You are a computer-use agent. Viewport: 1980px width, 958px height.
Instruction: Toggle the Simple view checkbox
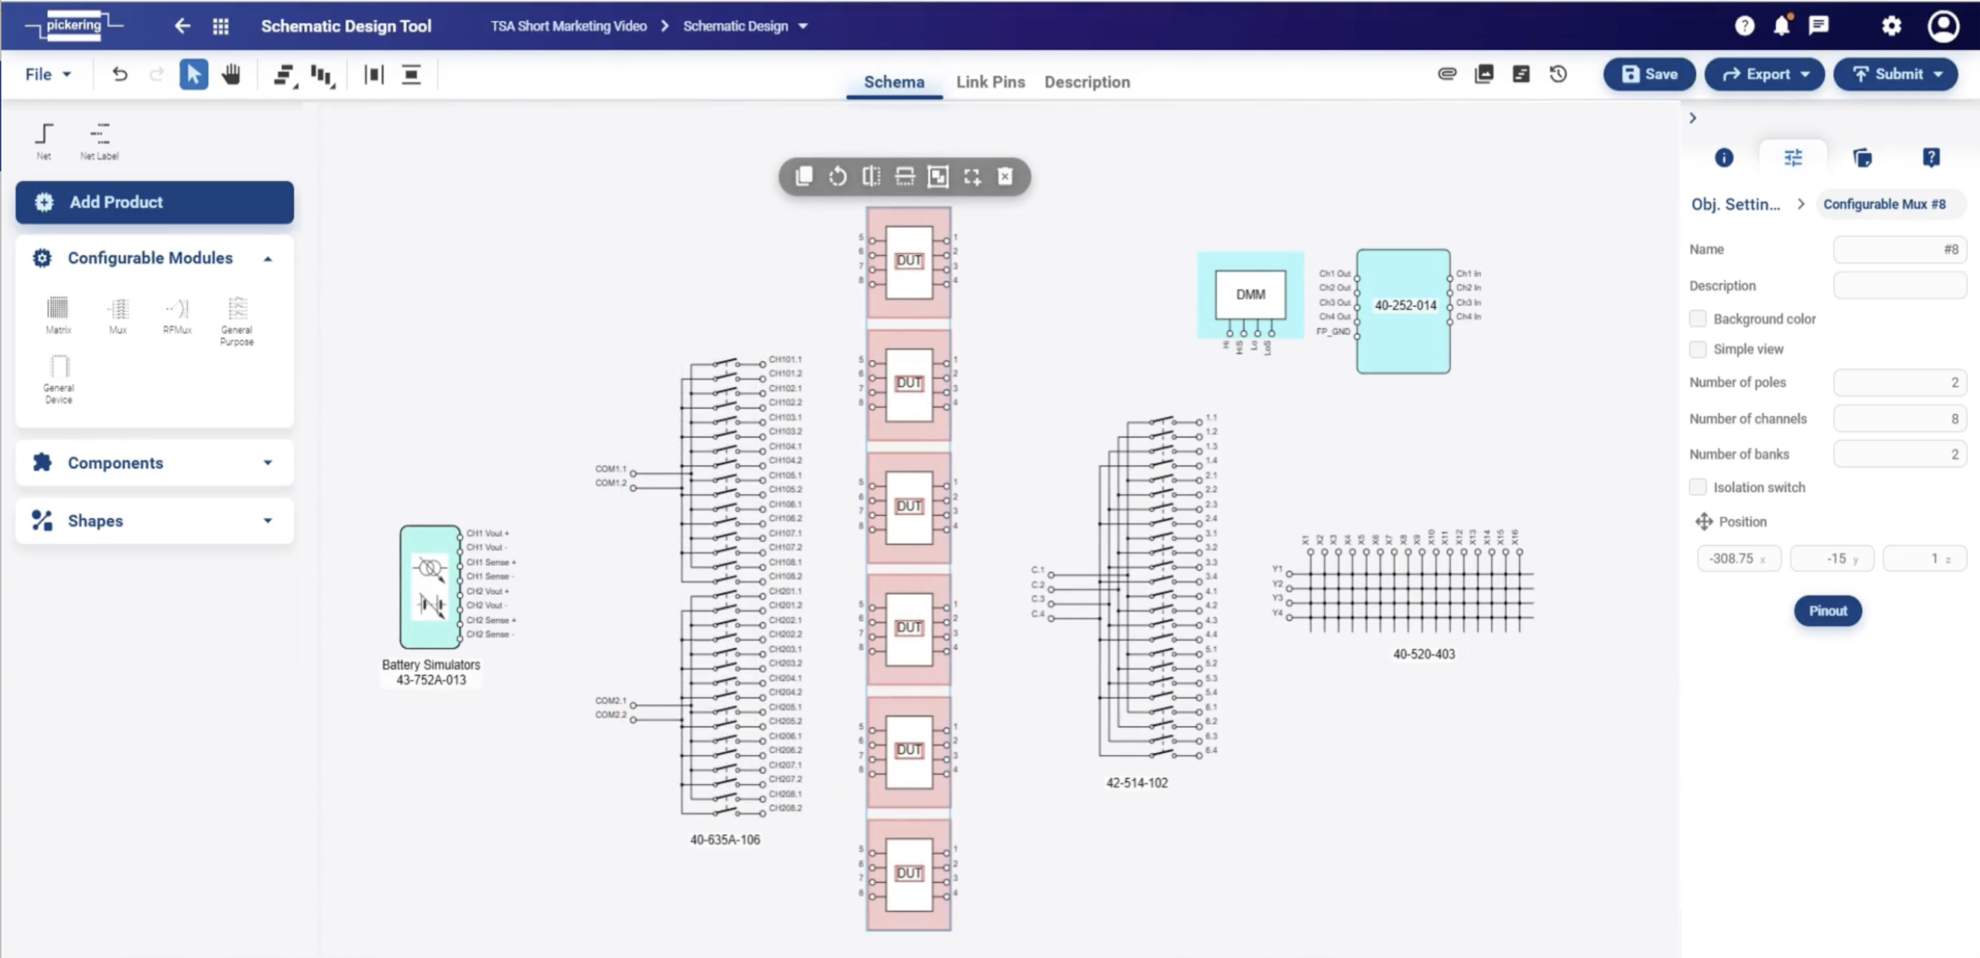1698,349
